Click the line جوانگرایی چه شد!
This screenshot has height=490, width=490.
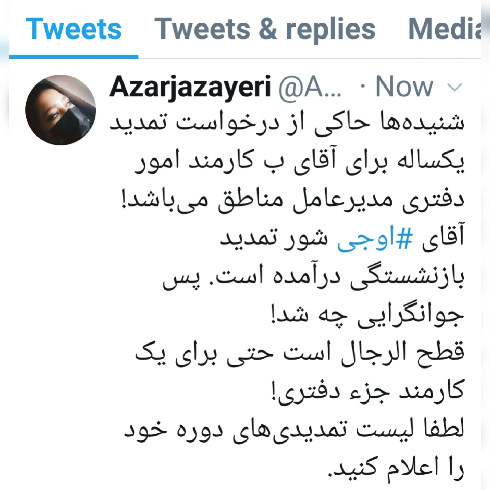click(x=367, y=316)
